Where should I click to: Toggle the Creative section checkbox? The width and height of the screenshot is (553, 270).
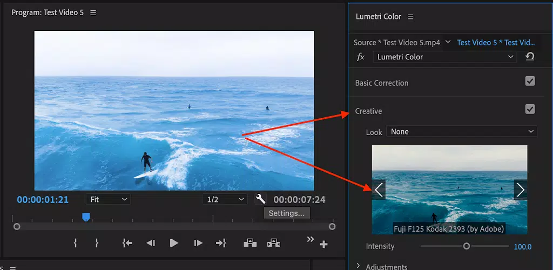pos(530,109)
